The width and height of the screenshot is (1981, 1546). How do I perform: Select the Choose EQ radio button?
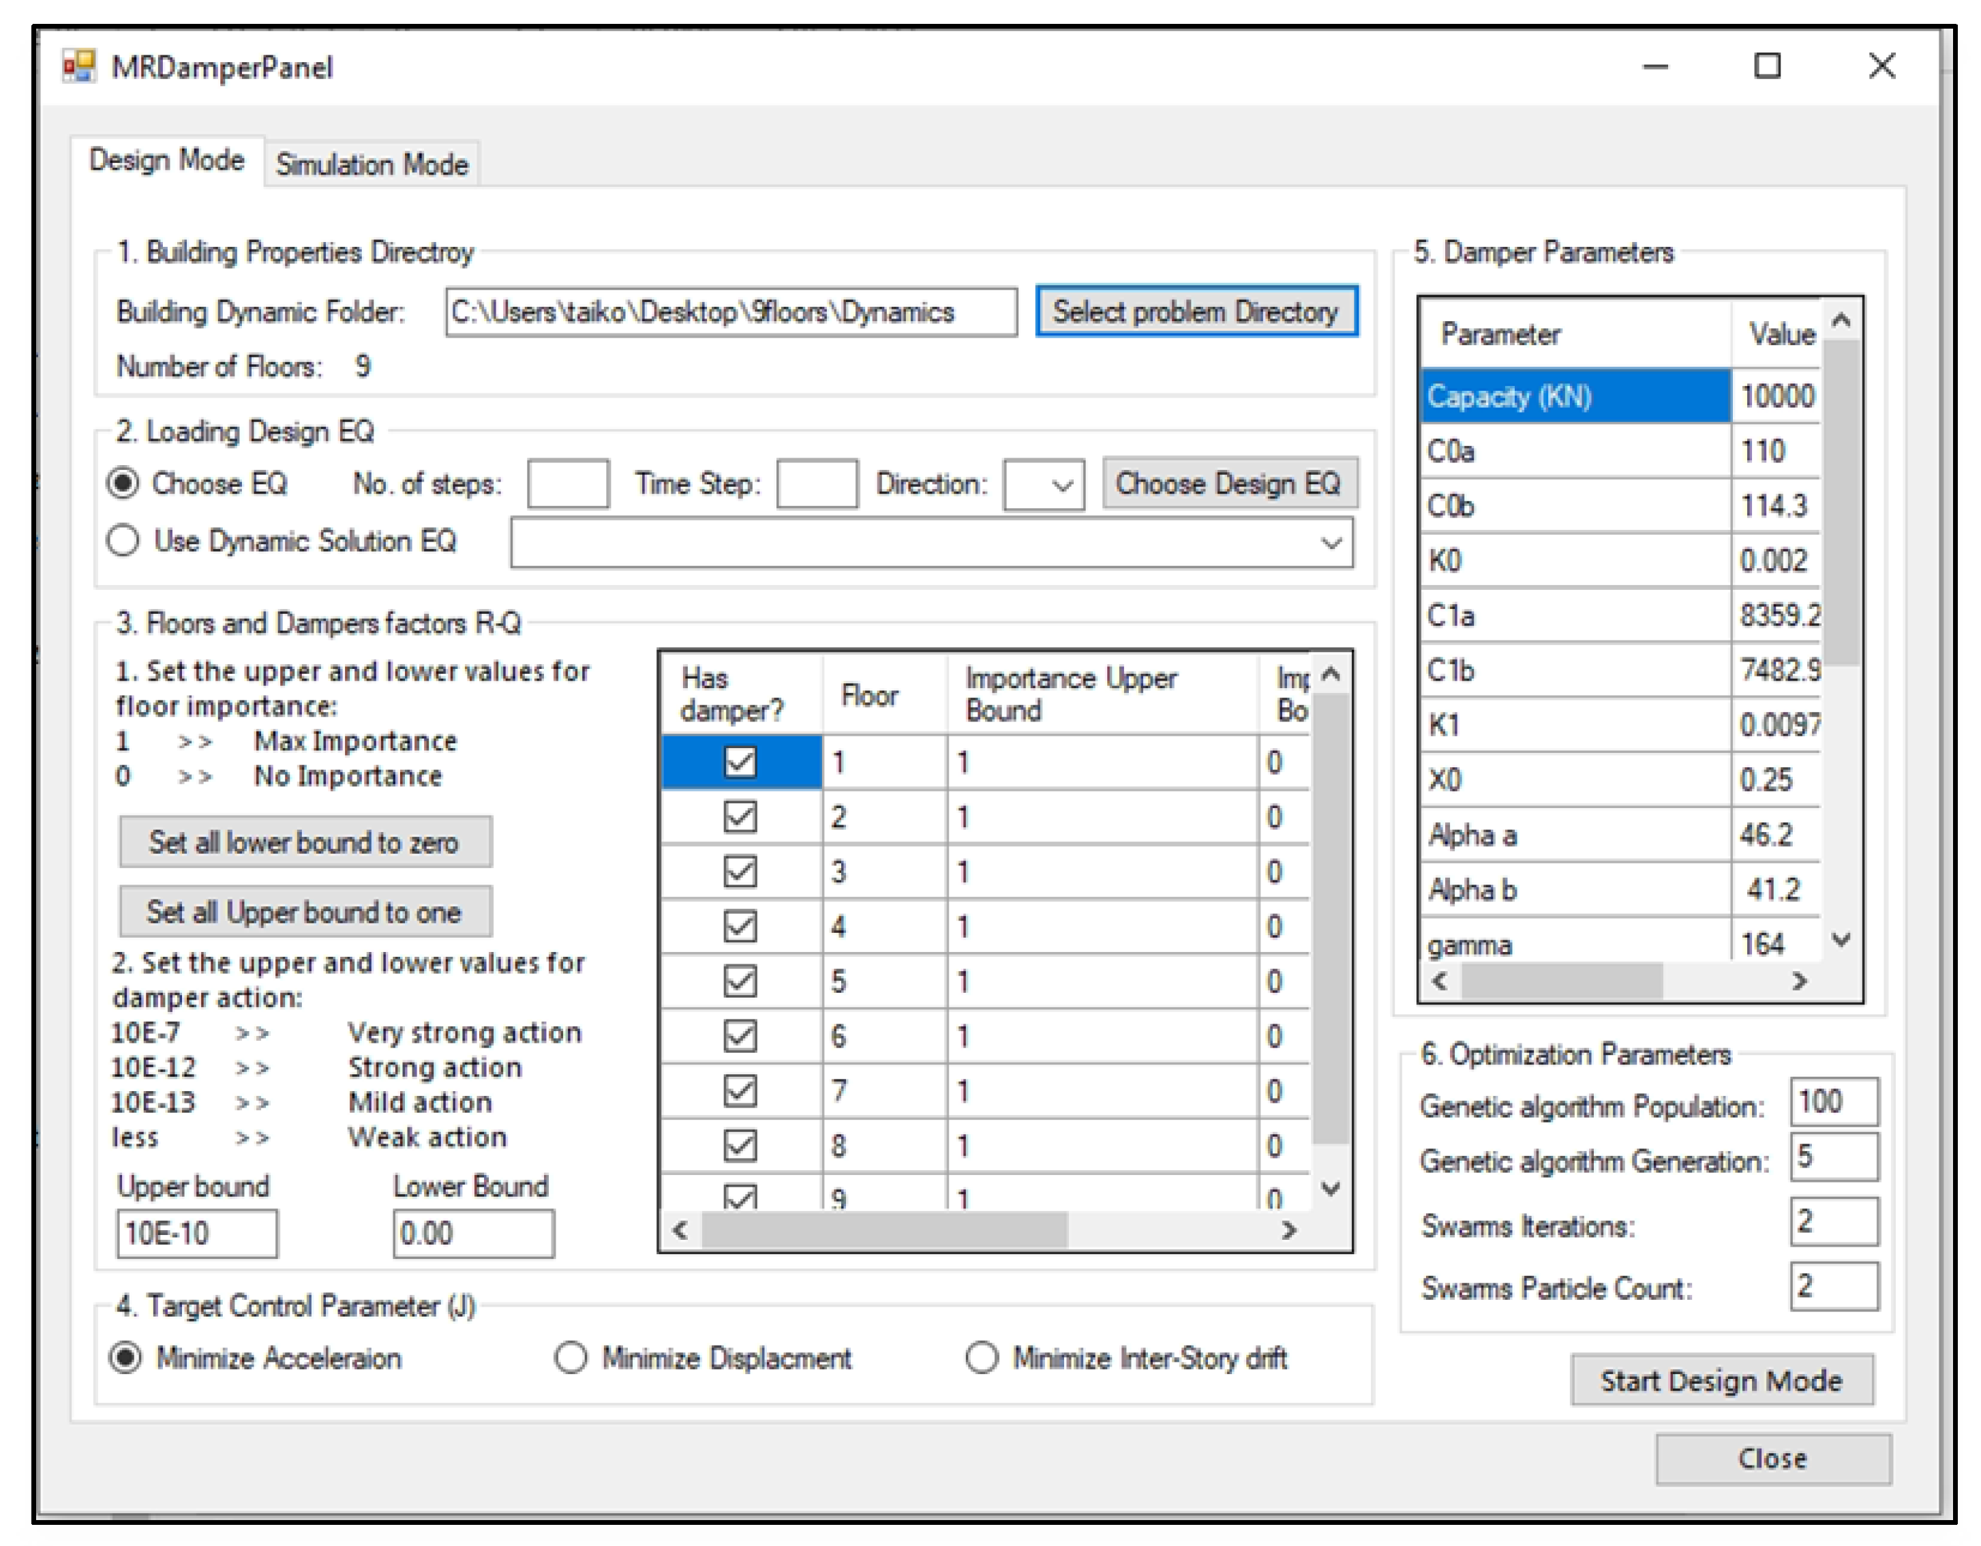coord(123,484)
